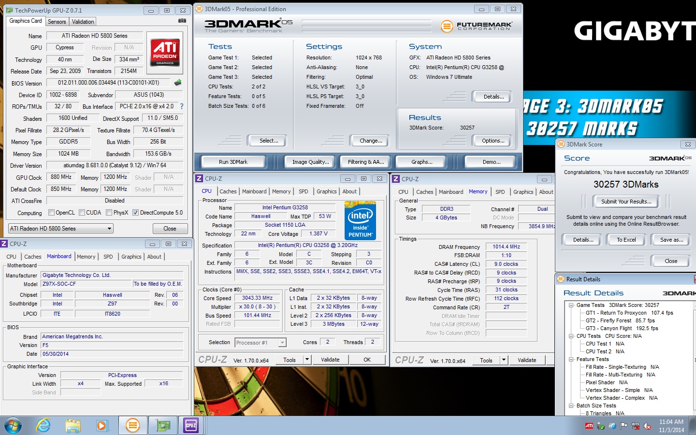Click the Safely Remove Hardware tray icon

coord(601,426)
